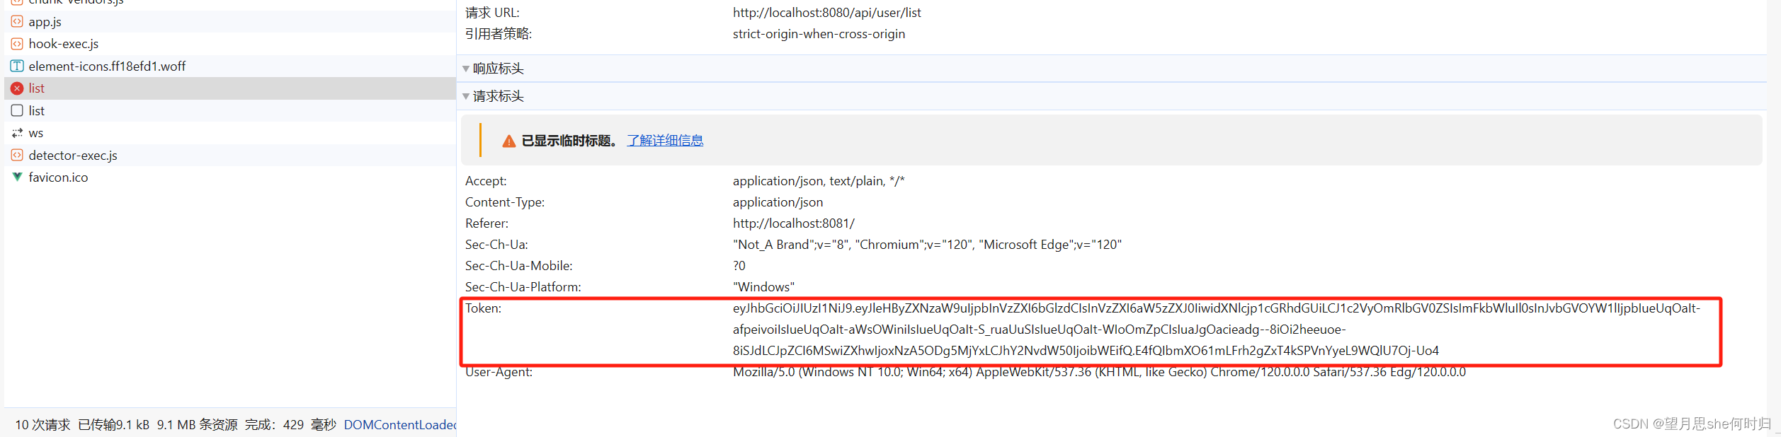Click the websocket arrows icon beside ws

coord(17,133)
